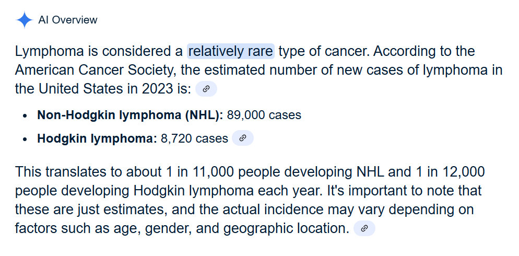
Task: Click the "89,000 cases" figure
Action: [264, 115]
